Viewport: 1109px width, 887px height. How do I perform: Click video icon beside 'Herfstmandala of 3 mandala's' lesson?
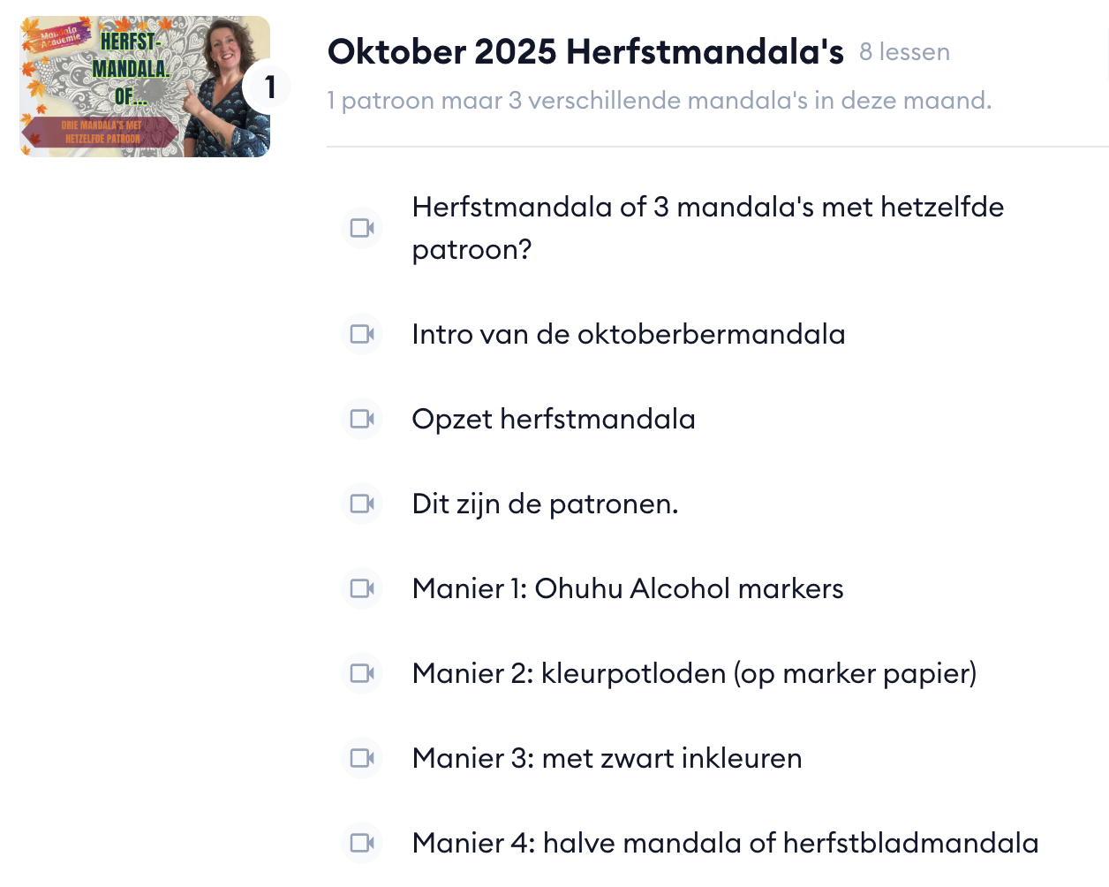pos(362,228)
